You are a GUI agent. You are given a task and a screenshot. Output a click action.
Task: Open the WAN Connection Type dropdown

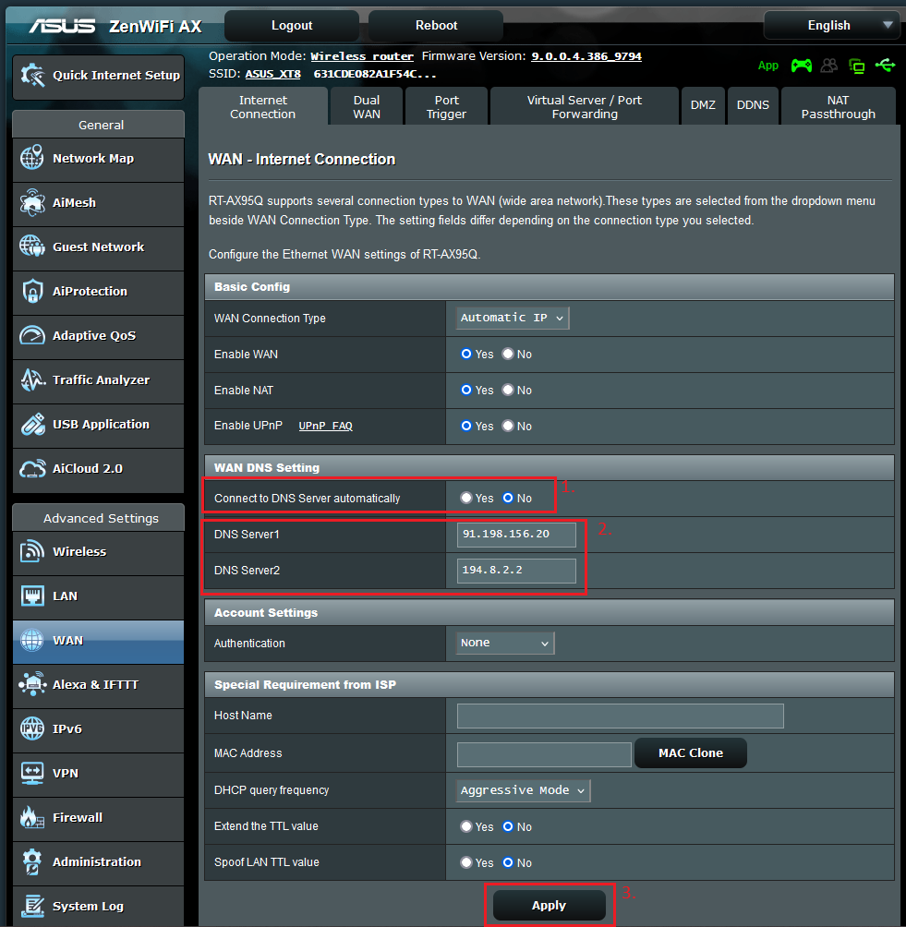[x=513, y=318]
